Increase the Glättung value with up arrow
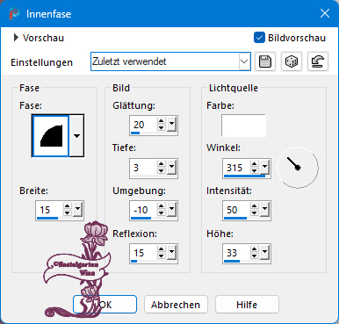This screenshot has width=339, height=324. point(162,121)
